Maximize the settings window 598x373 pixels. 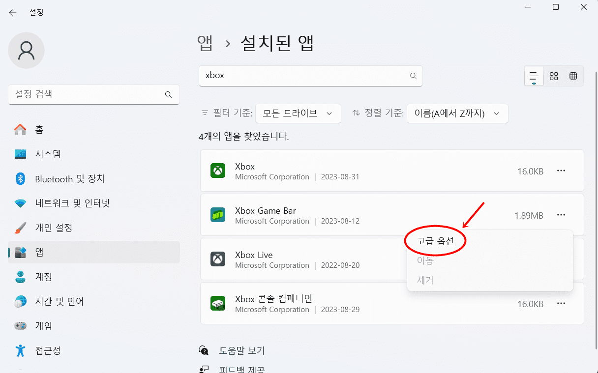pos(556,7)
